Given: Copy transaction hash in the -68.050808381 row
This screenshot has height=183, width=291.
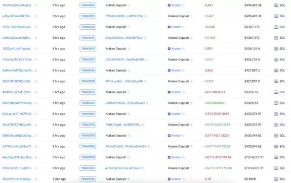Looking at the screenshot, I should pos(36,92).
